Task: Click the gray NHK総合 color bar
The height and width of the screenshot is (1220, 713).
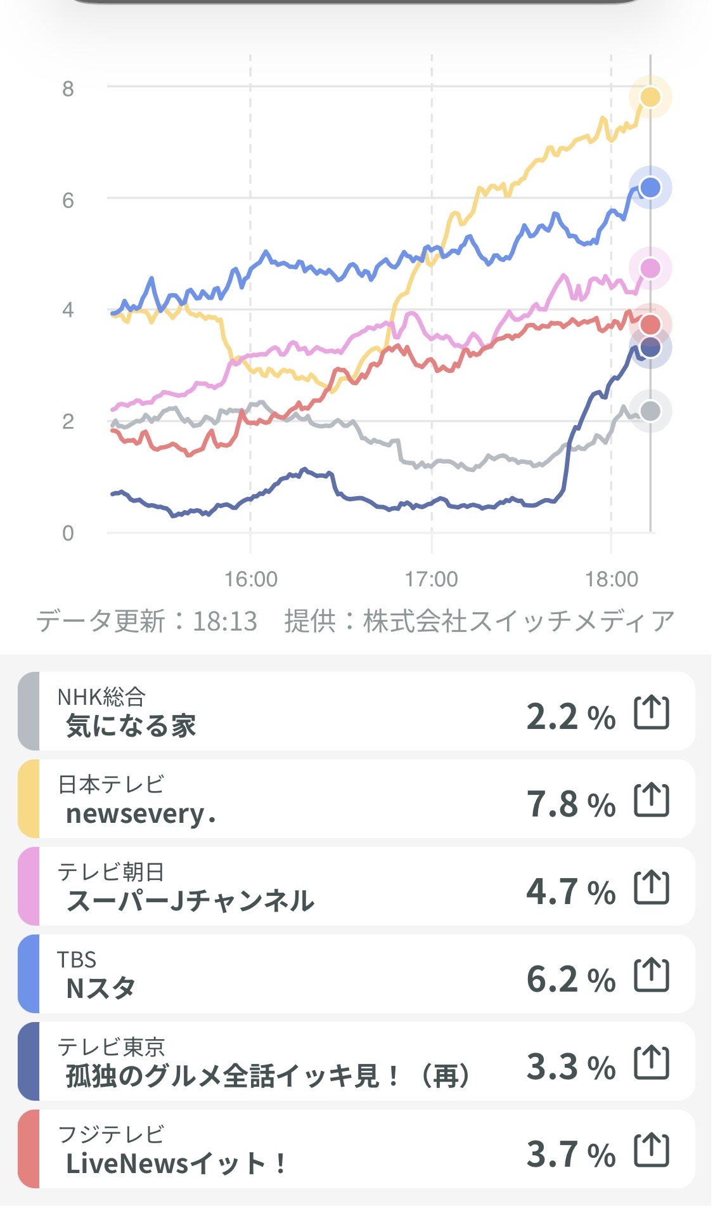Action: point(29,712)
